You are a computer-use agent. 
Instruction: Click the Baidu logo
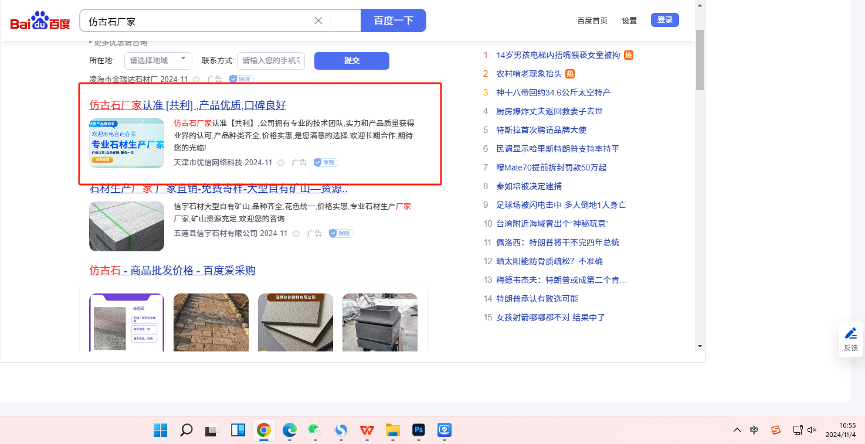pyautogui.click(x=40, y=21)
